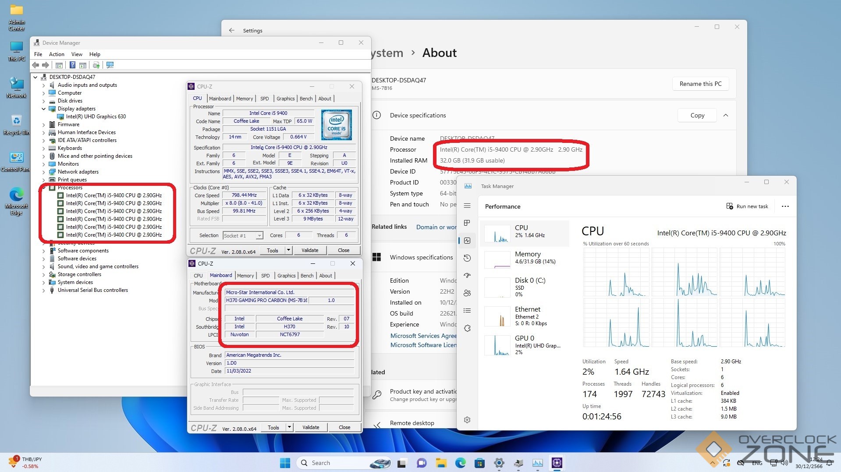Open Task Manager Processes sidebar icon
841x472 pixels.
pos(467,223)
